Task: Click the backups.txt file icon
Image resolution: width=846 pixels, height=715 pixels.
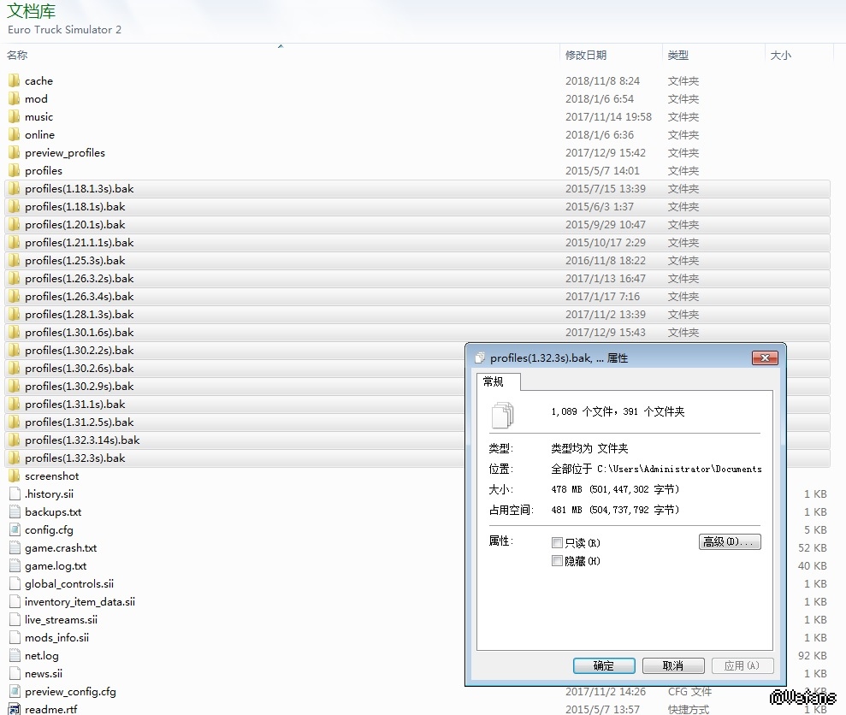Action: (x=15, y=512)
